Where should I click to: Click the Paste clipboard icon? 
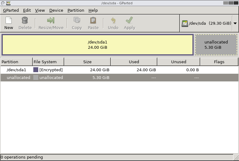point(93,20)
